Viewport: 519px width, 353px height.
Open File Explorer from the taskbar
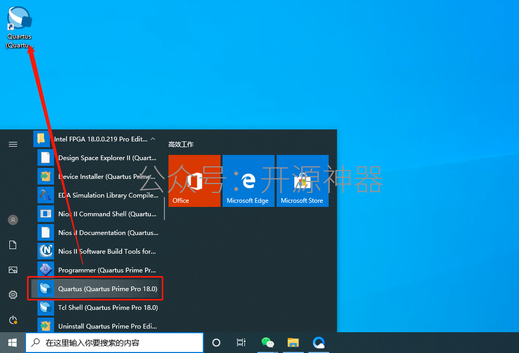[293, 343]
